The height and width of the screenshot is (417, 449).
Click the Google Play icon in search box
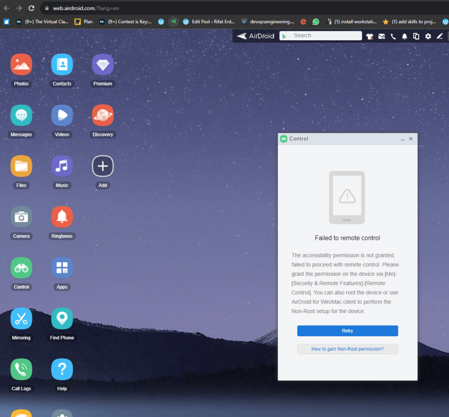point(284,36)
